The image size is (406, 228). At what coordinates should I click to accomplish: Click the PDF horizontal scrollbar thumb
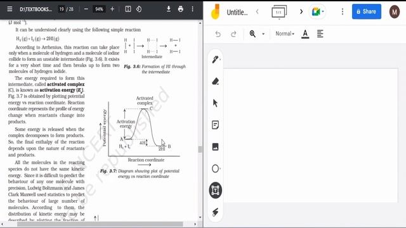(x=100, y=224)
